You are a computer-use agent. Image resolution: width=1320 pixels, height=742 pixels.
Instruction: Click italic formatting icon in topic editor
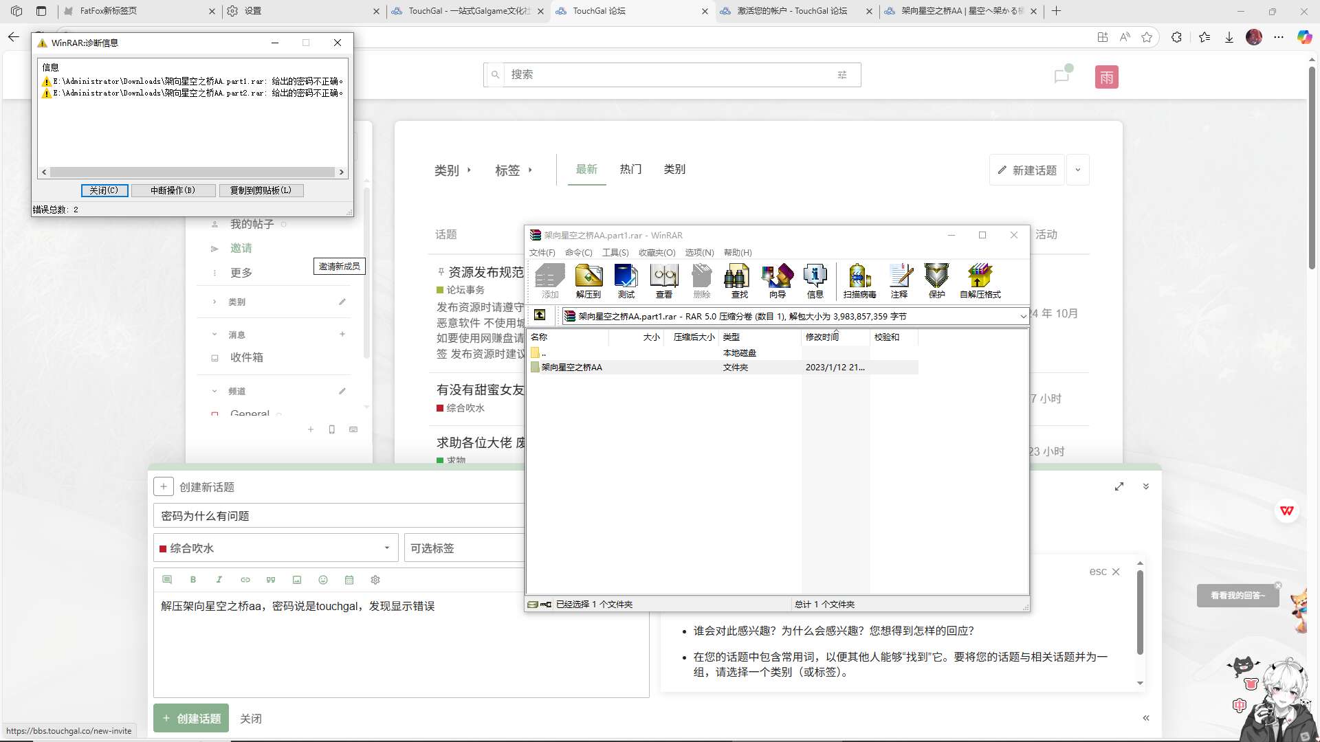219,580
